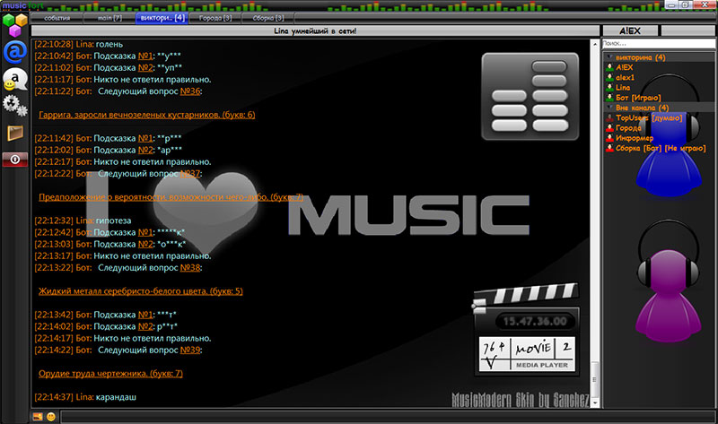This screenshot has width=718, height=424.
Task: Click the №39 question link
Action: [x=191, y=350]
